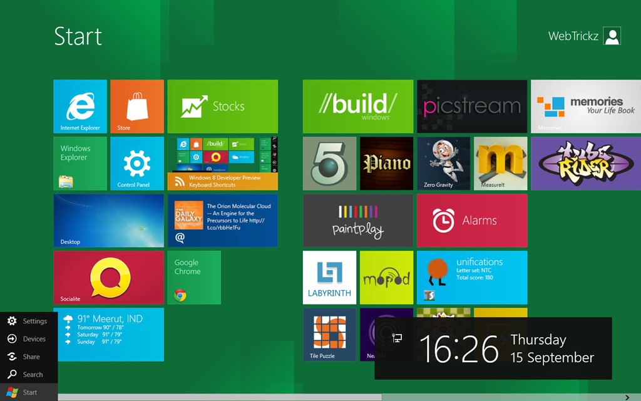Launch the Zero Gravity tile
The width and height of the screenshot is (641, 401).
click(444, 164)
